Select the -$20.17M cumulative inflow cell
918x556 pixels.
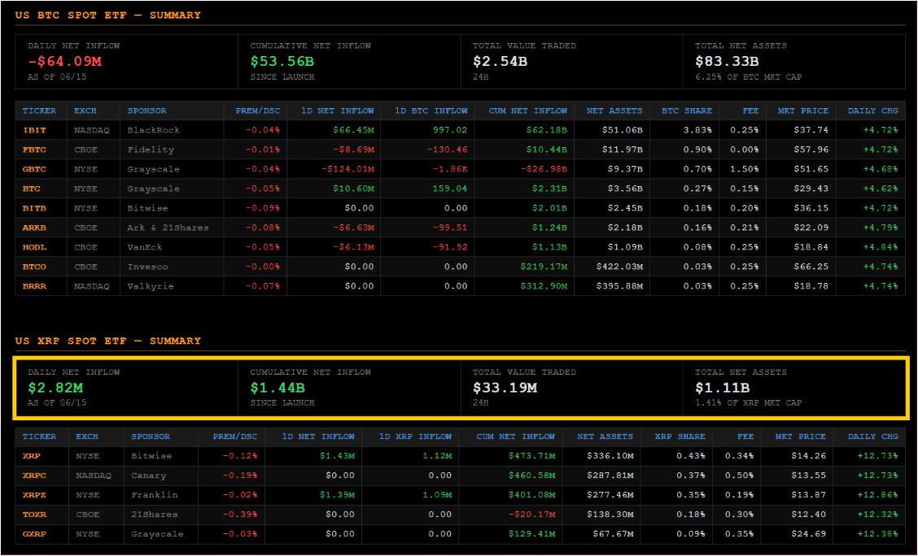coord(531,515)
